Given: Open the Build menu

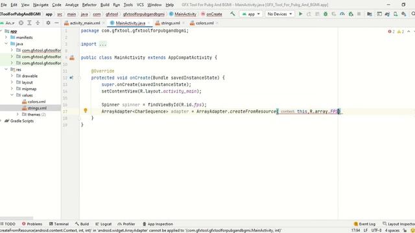Looking at the screenshot, I should (105, 5).
